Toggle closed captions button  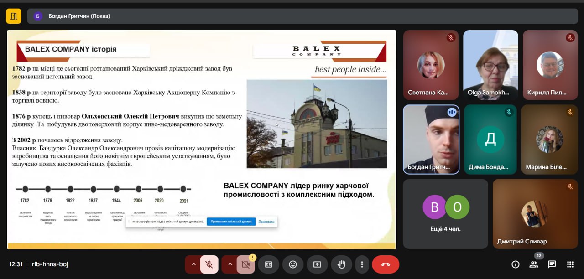[269, 264]
